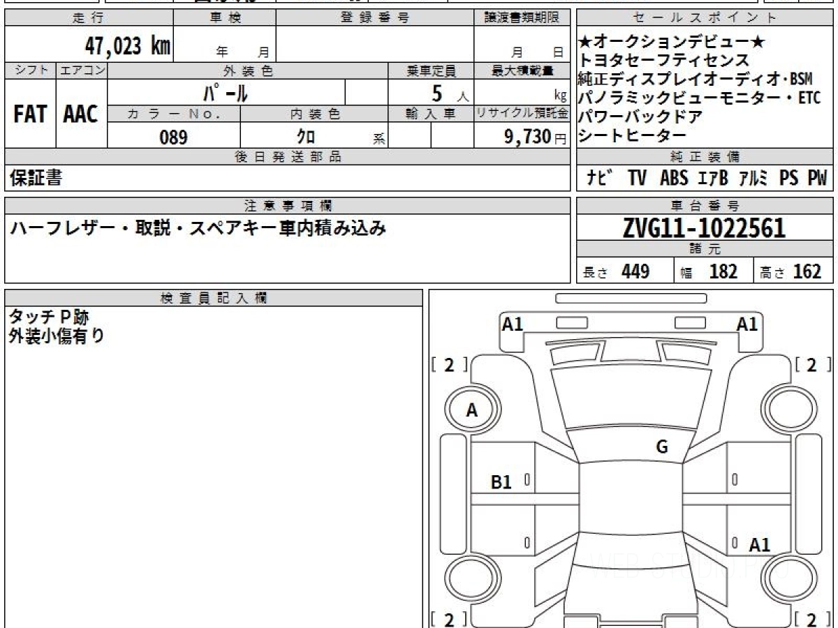Screen dimensions: 838x628
Task: Click the 純正装備 header
Action: (x=705, y=157)
